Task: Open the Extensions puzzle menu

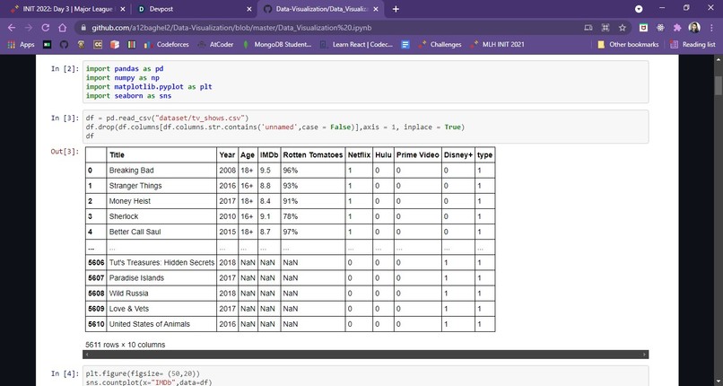Action: click(x=677, y=28)
